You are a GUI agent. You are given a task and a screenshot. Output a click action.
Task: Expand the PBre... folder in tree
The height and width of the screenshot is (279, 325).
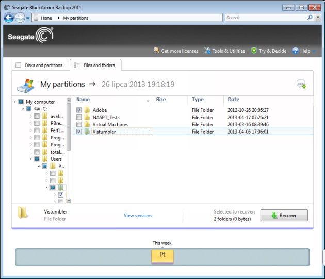click(30, 123)
